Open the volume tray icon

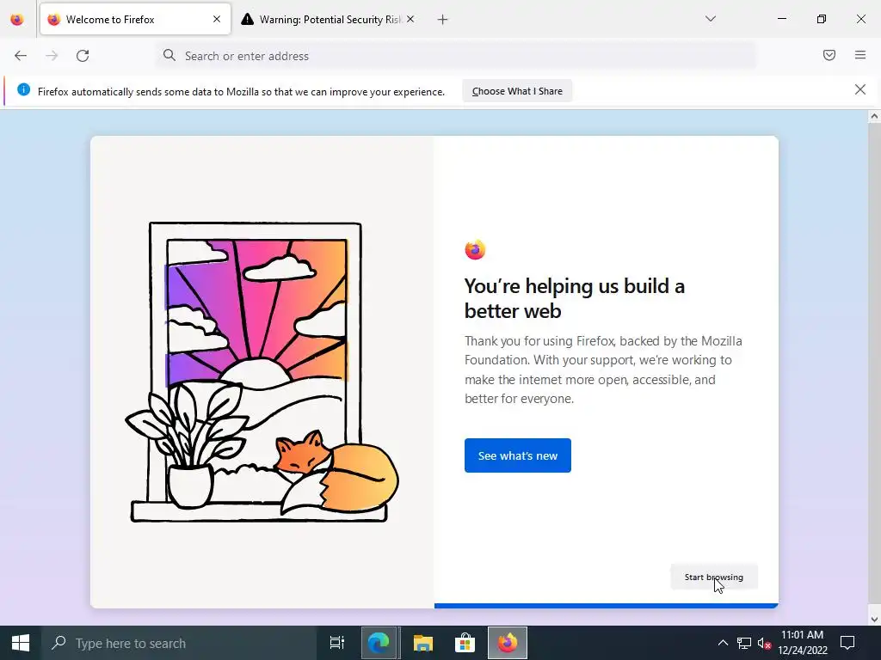[764, 643]
